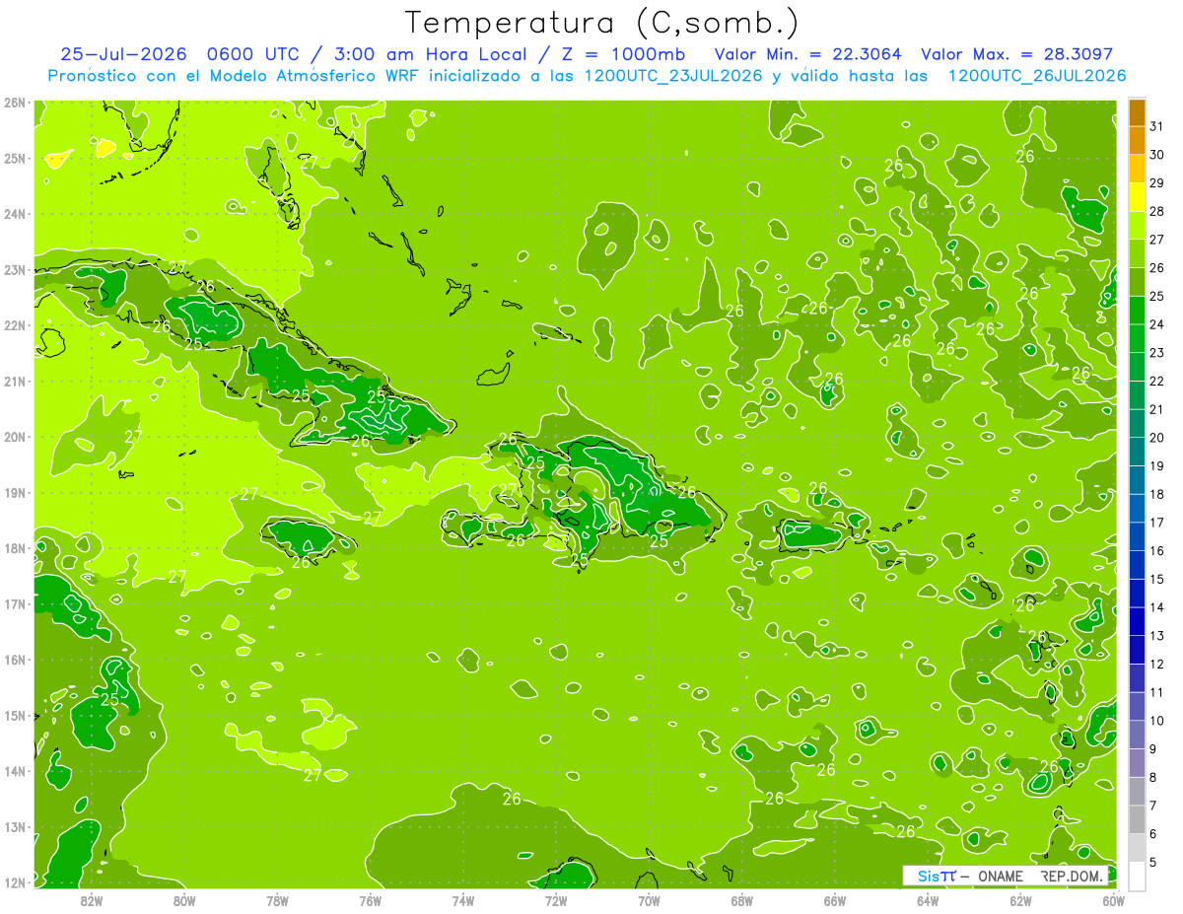1183x914 pixels.
Task: Click the 26N latitude axis label
Action: (x=15, y=103)
